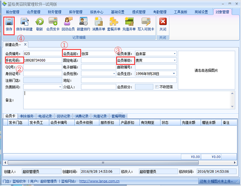Image resolution: width=241 pixels, height=186 pixels.
Task: Open the 充值记录 tab
Action: point(100,116)
